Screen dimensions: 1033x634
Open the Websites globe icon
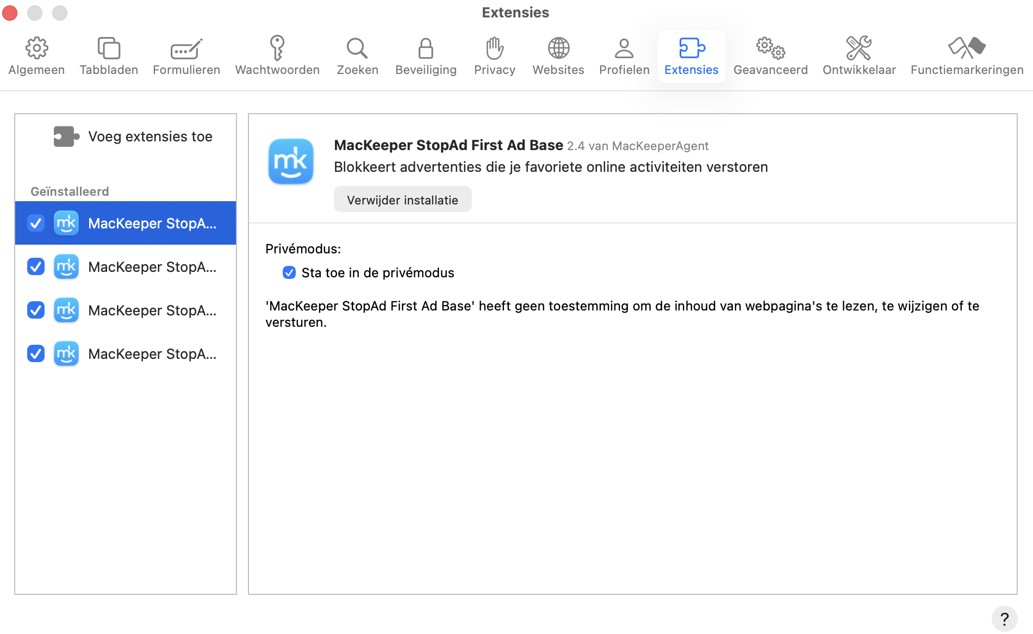(558, 48)
